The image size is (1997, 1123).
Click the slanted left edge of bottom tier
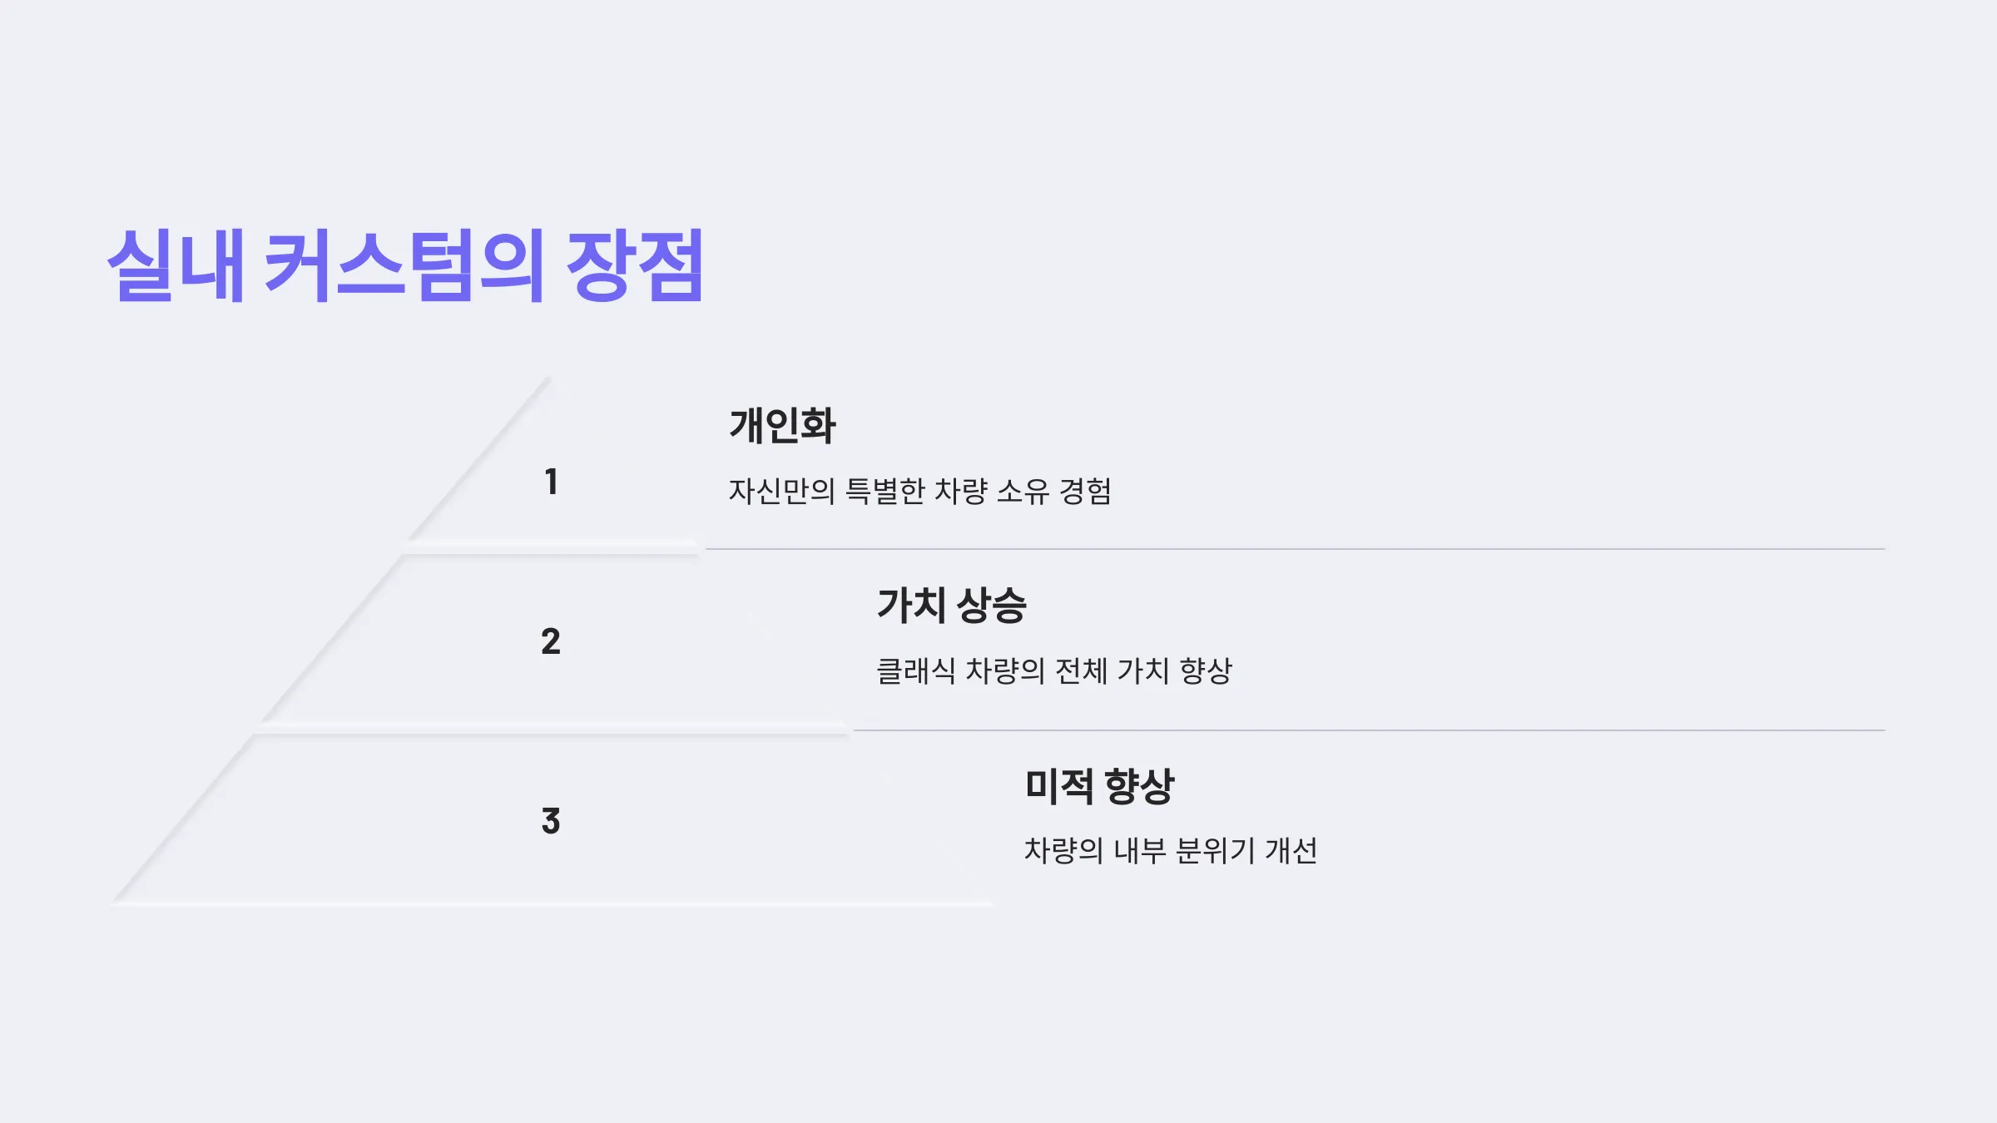[183, 819]
